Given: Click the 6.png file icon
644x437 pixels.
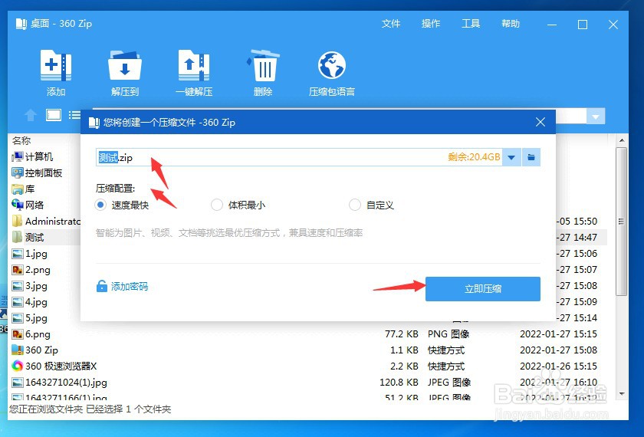Looking at the screenshot, I should [17, 334].
